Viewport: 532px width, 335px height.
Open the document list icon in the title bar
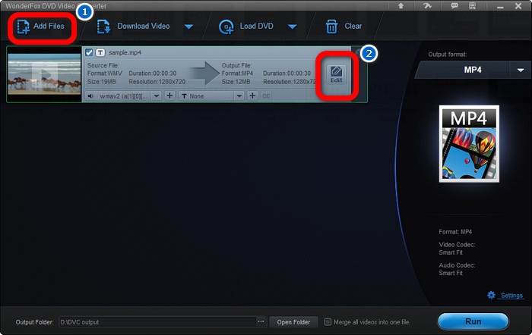point(472,6)
